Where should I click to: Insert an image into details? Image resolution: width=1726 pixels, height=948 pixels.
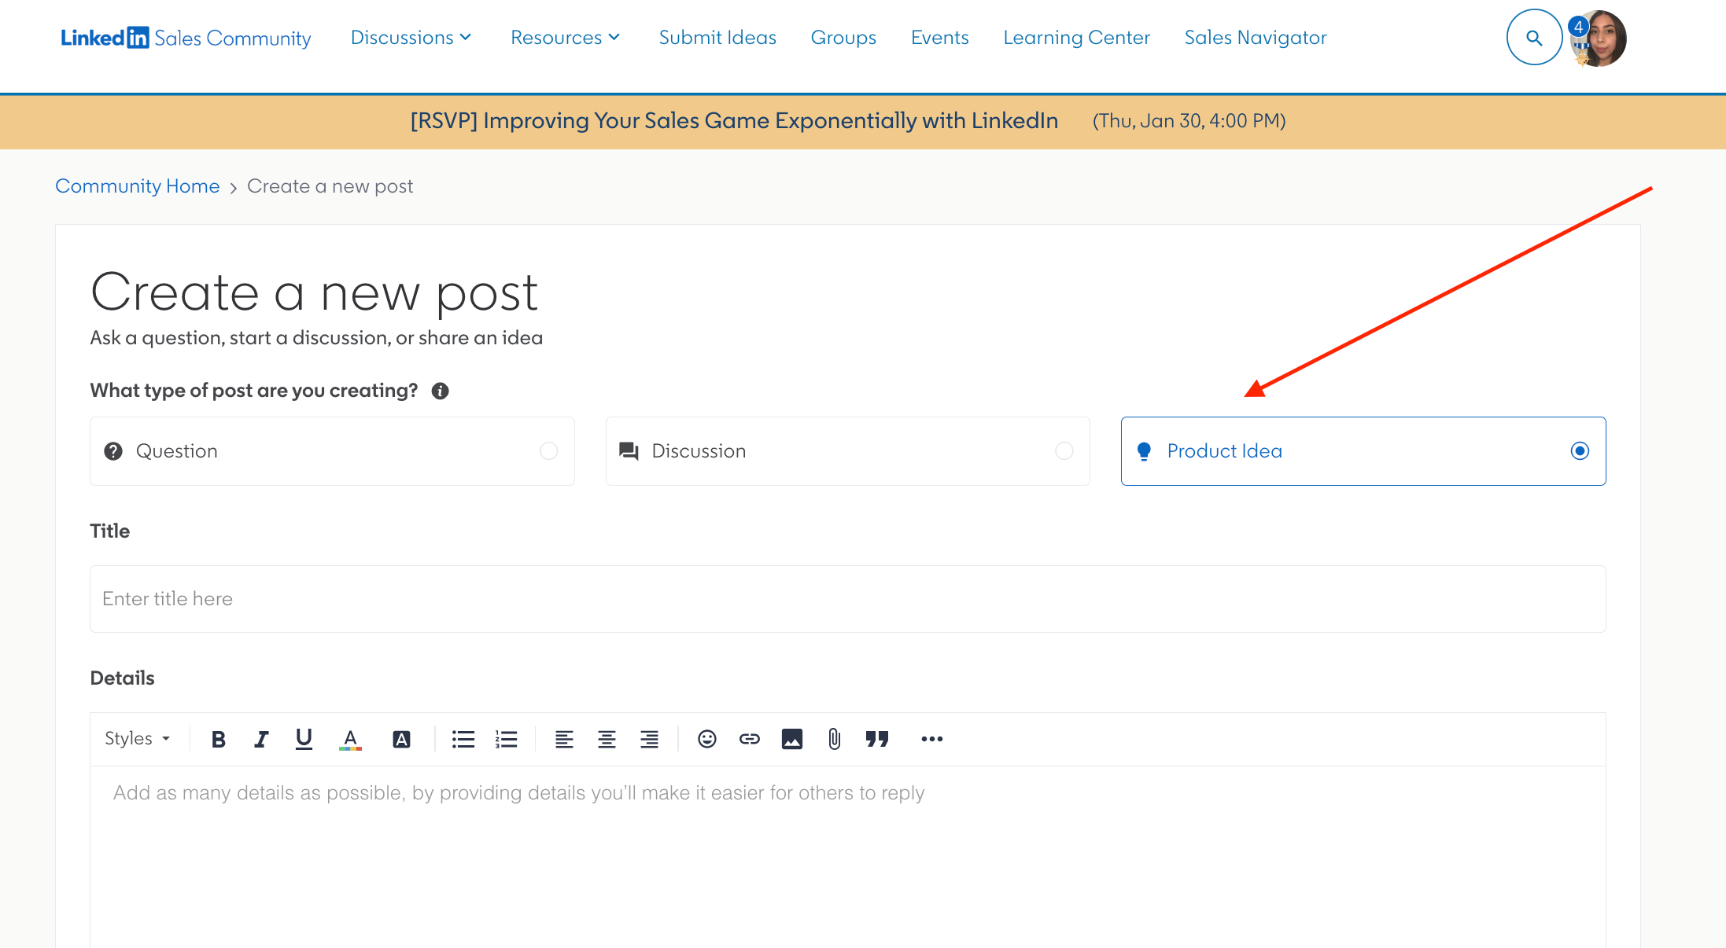point(792,739)
